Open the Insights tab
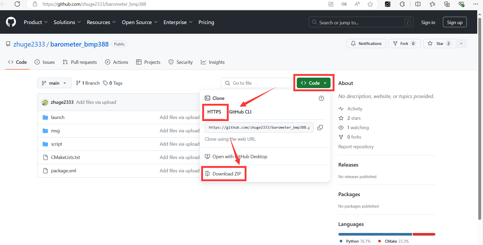 [213, 62]
